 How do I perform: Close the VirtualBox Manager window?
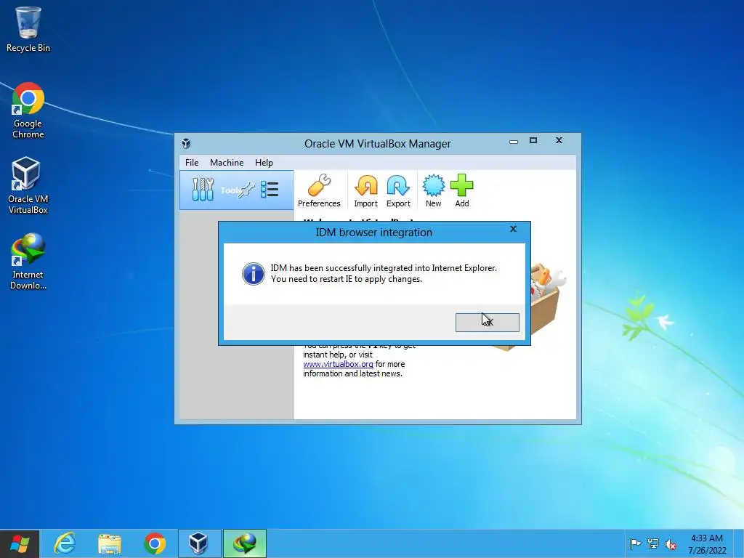(x=559, y=140)
